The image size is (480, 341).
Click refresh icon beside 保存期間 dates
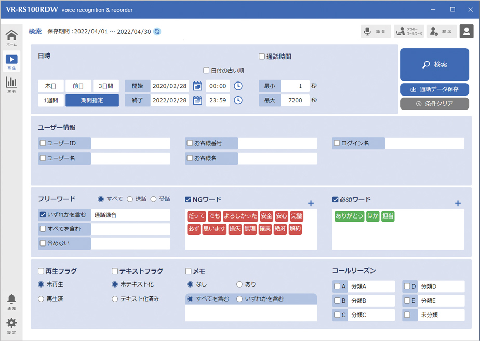(157, 32)
